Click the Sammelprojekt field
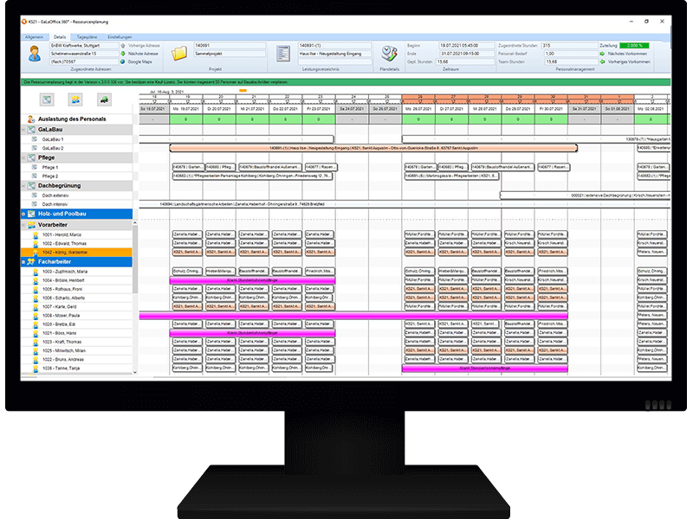 click(230, 54)
